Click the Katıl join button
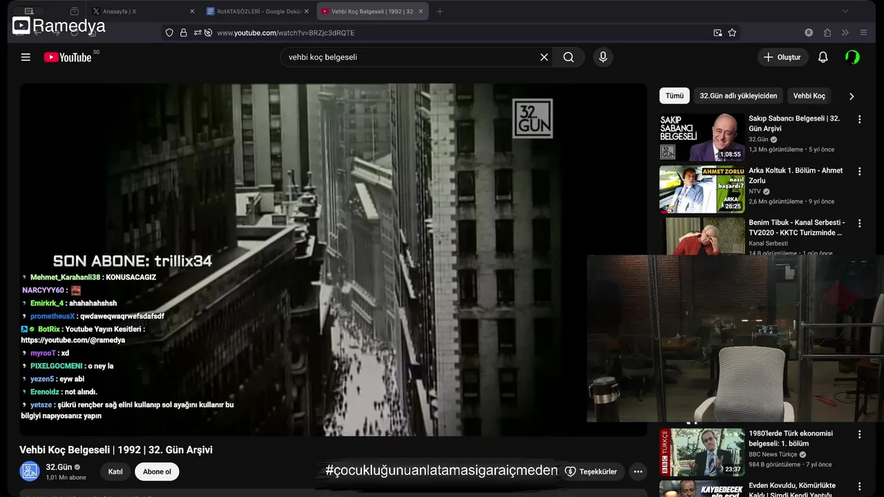 (x=115, y=471)
